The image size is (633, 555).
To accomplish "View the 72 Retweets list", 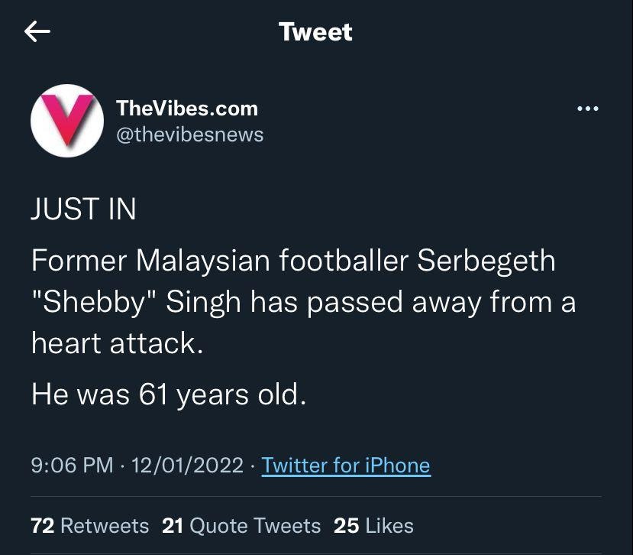I will (x=89, y=526).
